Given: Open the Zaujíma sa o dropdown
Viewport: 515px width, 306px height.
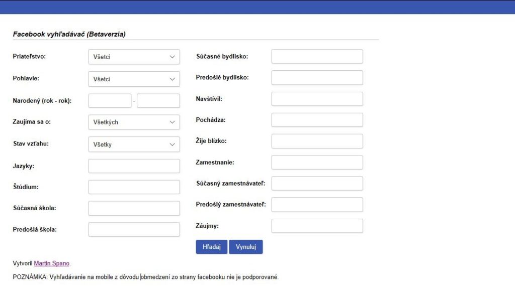Looking at the screenshot, I should (x=134, y=122).
